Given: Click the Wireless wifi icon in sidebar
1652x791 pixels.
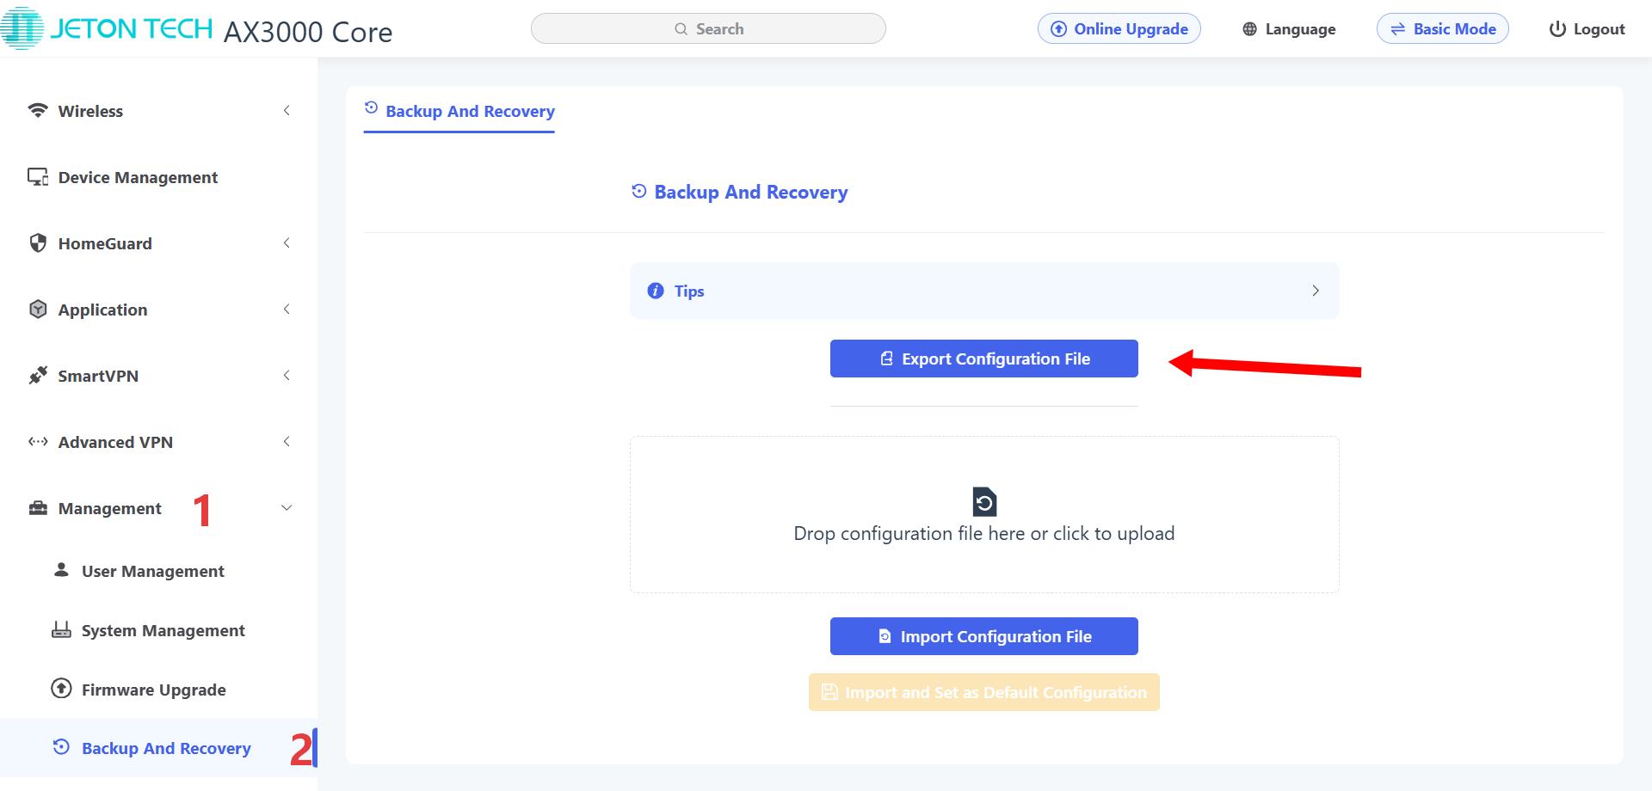Looking at the screenshot, I should click(x=38, y=110).
